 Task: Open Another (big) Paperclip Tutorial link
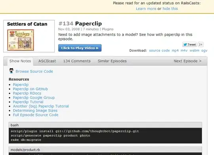pos(41,106)
